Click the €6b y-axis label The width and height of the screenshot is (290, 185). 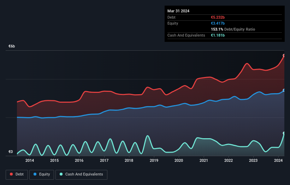12,46
